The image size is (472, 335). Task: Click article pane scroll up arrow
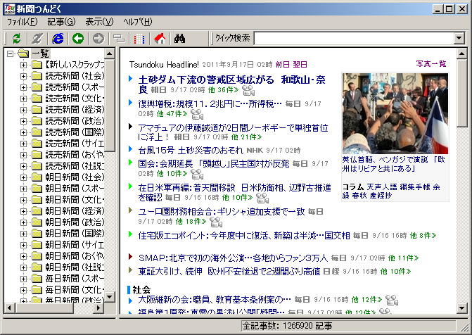[461, 54]
